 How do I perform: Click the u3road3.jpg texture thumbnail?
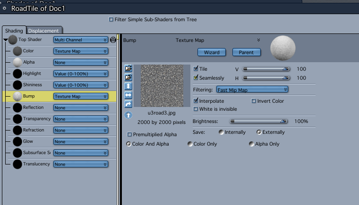tap(162, 86)
